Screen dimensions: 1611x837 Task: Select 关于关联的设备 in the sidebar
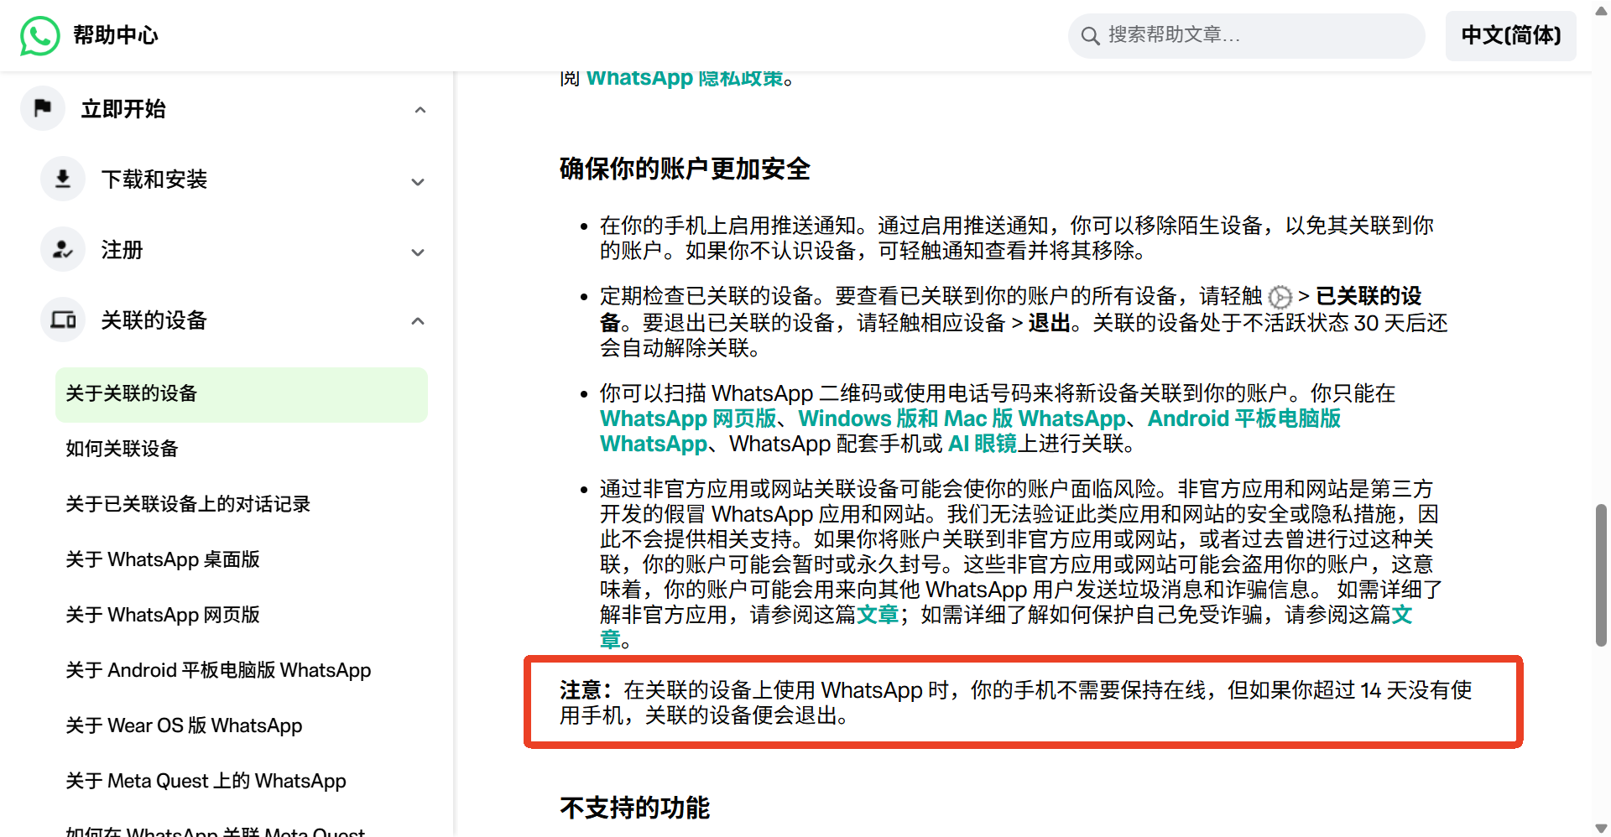pyautogui.click(x=242, y=394)
